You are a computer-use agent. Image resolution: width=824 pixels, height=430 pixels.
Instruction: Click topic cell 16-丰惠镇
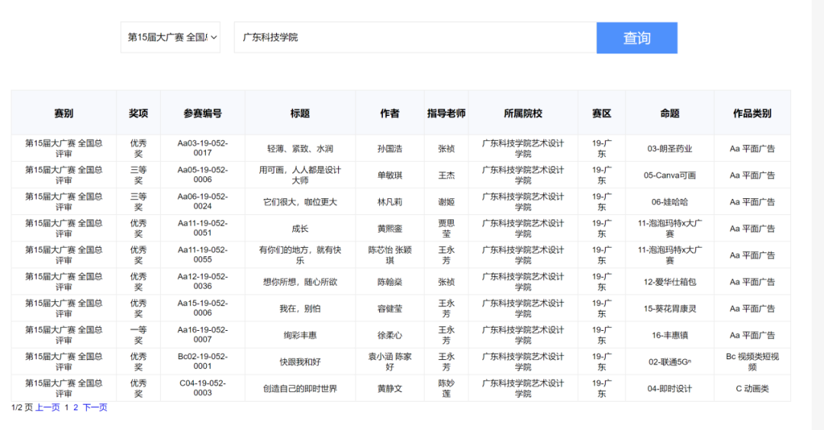[670, 335]
